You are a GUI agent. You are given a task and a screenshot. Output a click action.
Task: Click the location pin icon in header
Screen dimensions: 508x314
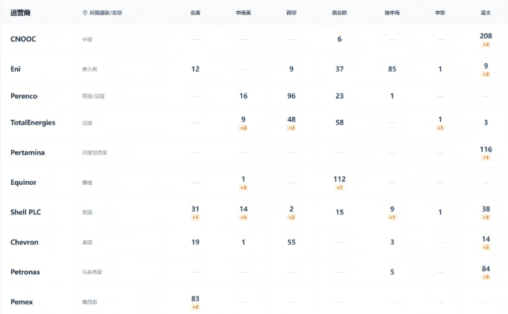[85, 13]
